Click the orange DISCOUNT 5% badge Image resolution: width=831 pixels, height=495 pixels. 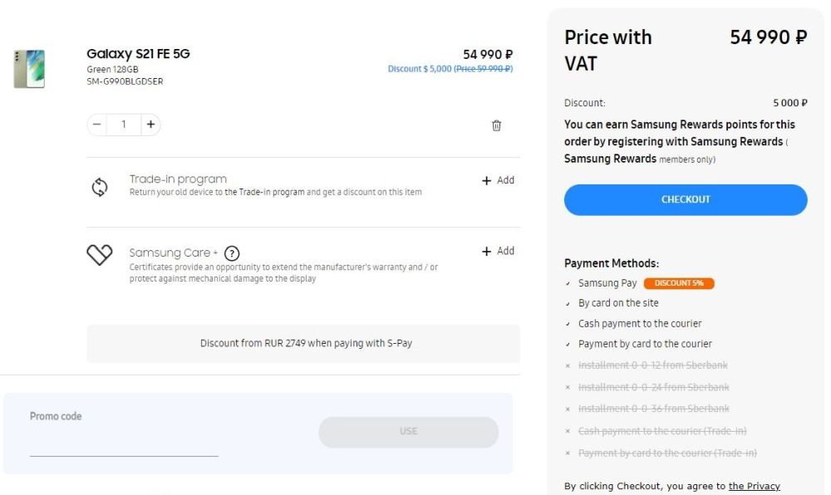click(678, 283)
